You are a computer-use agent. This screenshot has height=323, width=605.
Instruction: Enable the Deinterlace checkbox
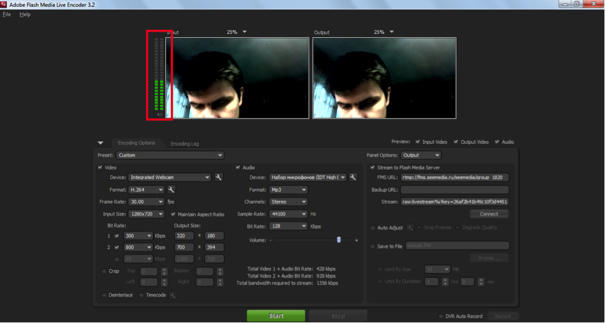click(x=104, y=295)
